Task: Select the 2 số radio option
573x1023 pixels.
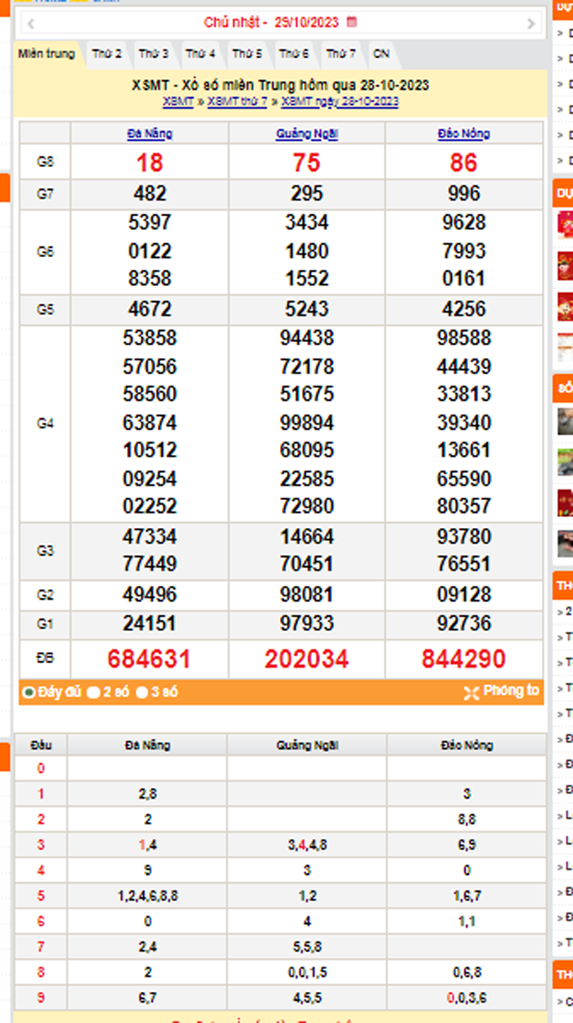Action: click(x=93, y=692)
